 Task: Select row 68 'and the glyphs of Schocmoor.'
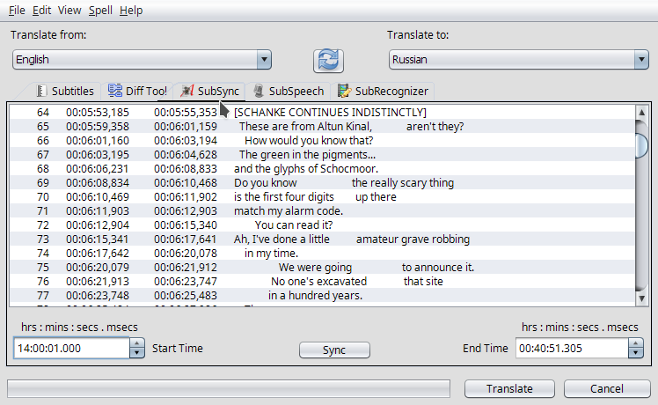pyautogui.click(x=322, y=168)
